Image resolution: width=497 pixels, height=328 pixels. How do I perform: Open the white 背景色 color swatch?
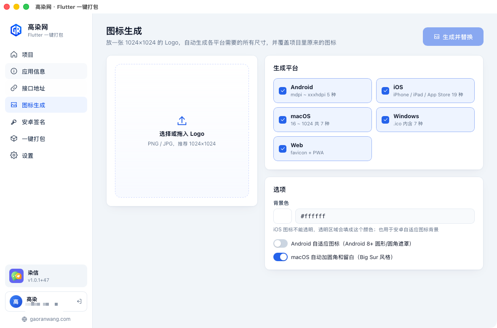[283, 216]
